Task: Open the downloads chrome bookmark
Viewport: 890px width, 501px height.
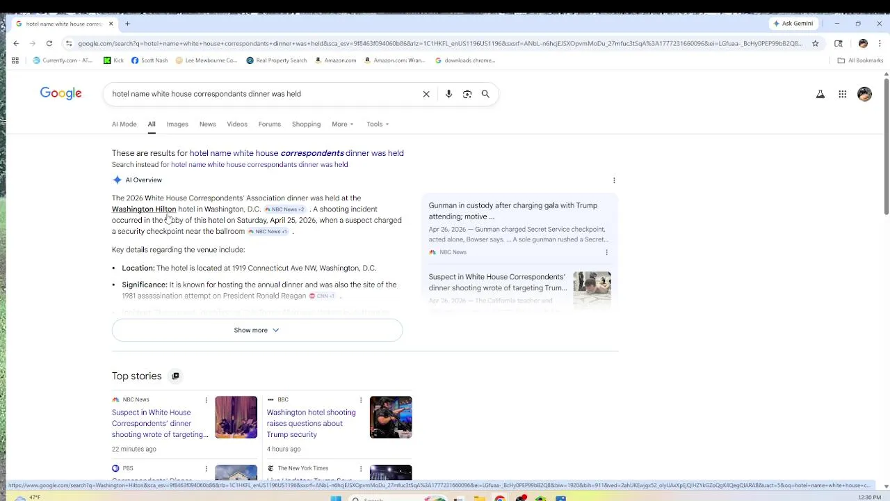Action: click(x=465, y=61)
